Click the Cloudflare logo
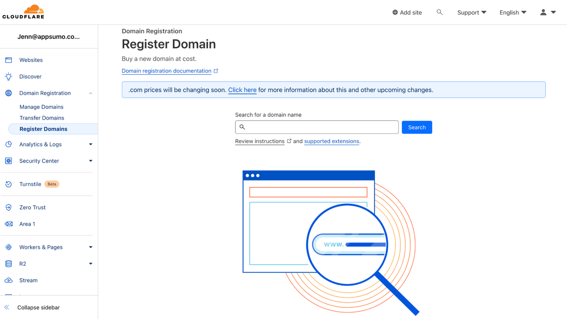Screen dimensions: 567x319 [x=23, y=12]
